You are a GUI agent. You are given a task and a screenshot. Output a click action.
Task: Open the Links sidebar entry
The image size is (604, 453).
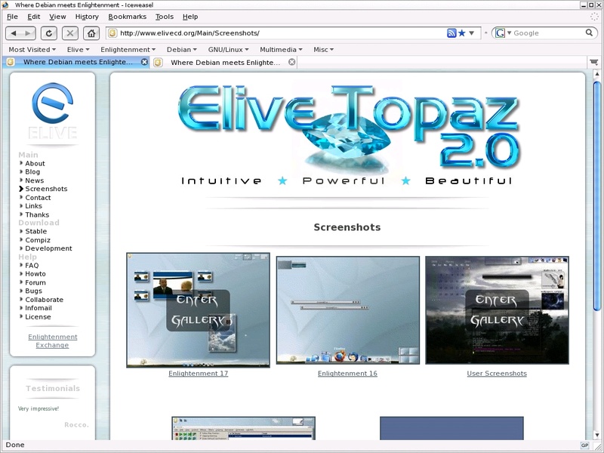(x=33, y=206)
